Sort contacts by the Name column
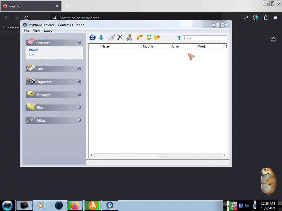The width and height of the screenshot is (282, 211). (121, 46)
